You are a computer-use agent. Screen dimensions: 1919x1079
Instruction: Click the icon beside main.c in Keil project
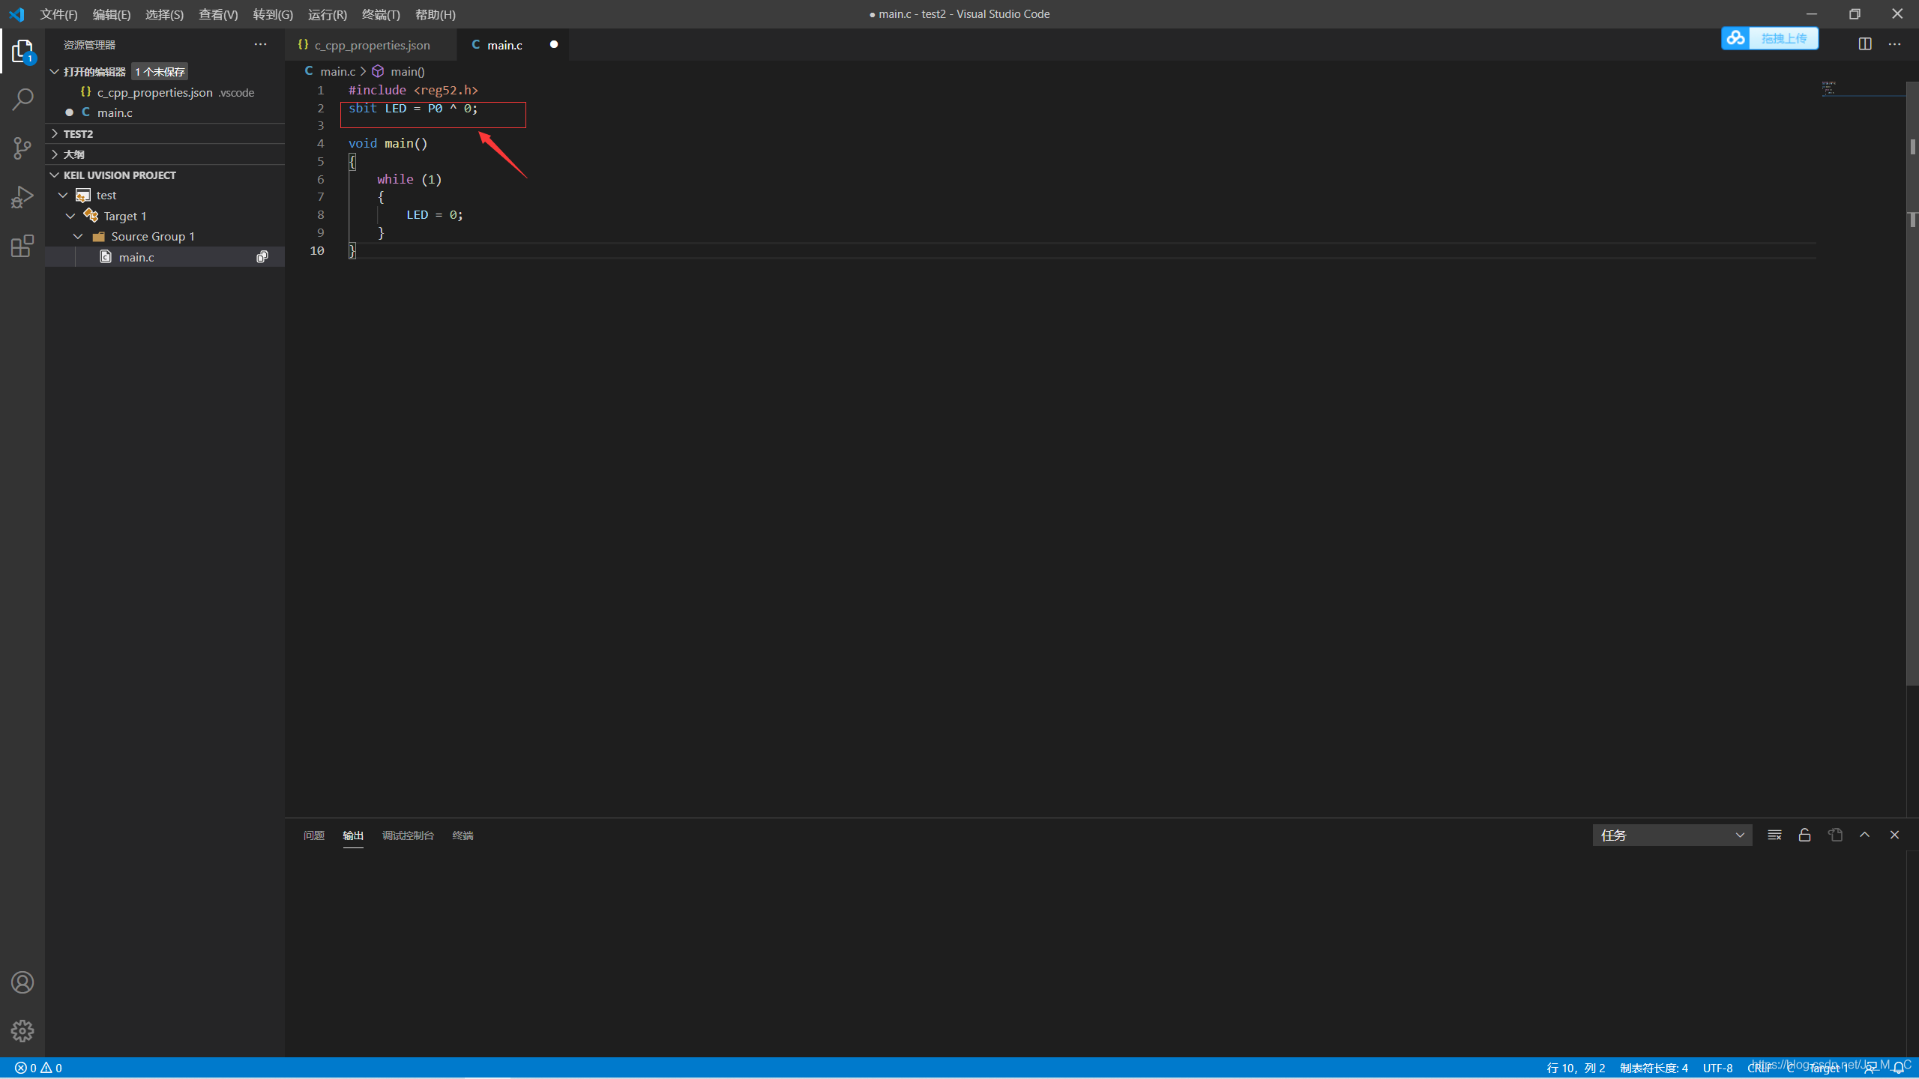(262, 257)
